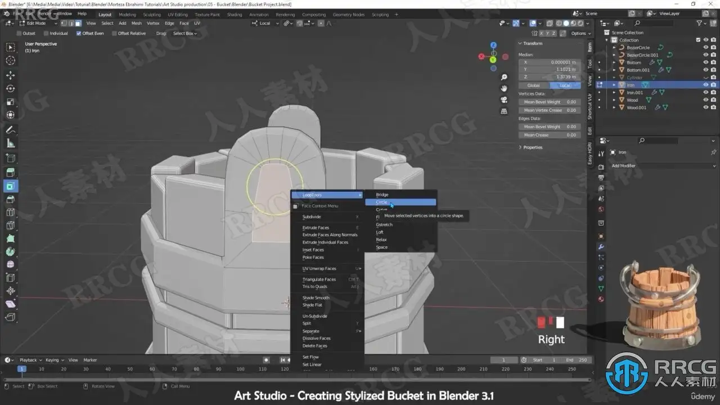Image resolution: width=720 pixels, height=405 pixels.
Task: Select the Rotate tool
Action: tap(10, 88)
